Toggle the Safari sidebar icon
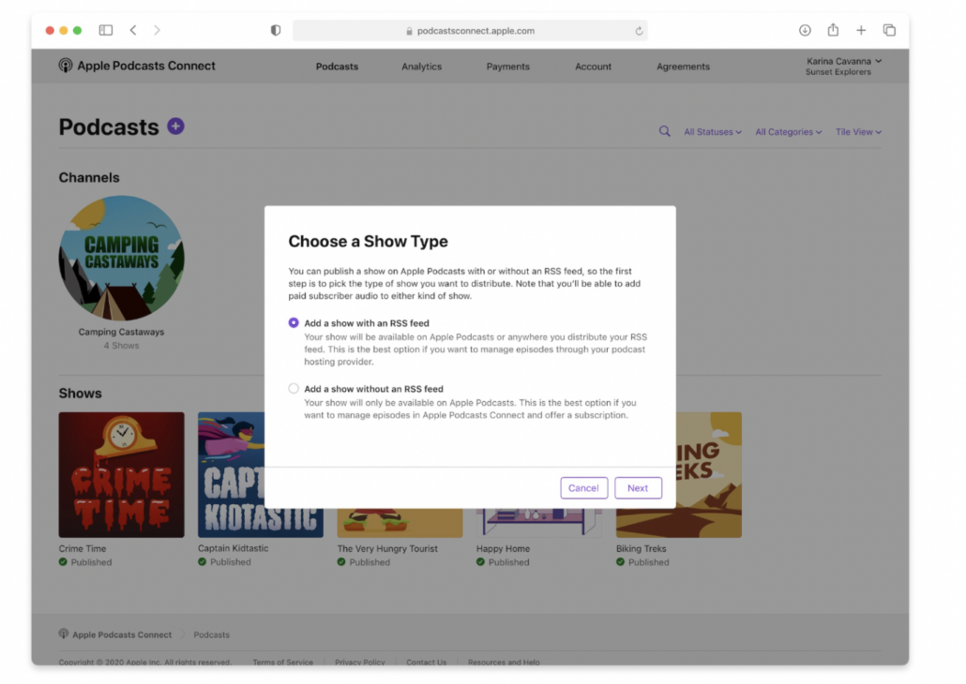The image size is (966, 684). pos(106,30)
